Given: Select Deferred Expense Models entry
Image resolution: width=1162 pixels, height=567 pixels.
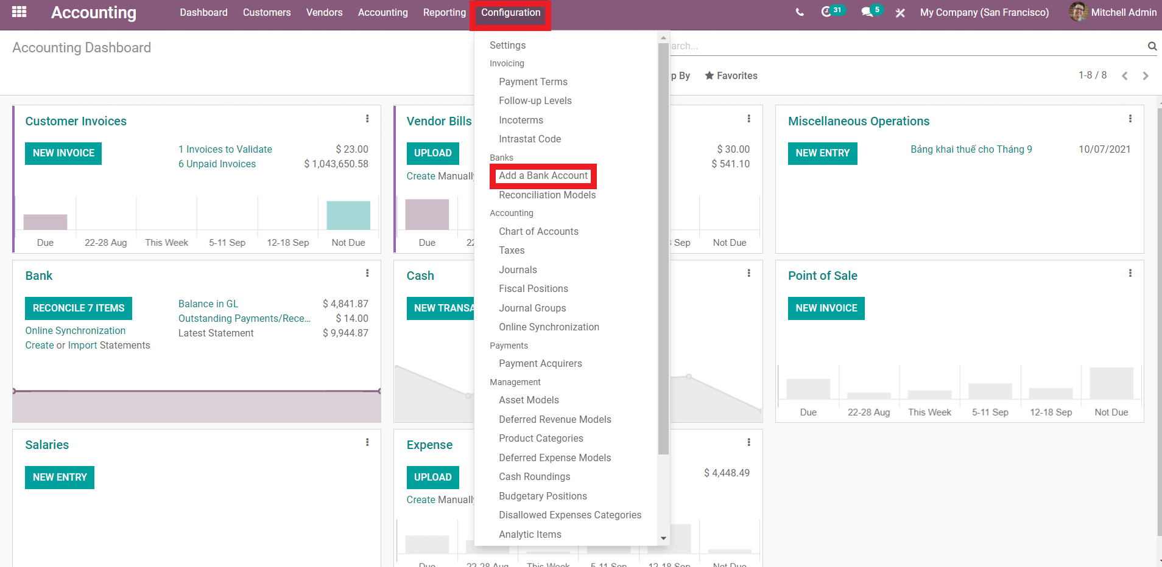Looking at the screenshot, I should [555, 457].
